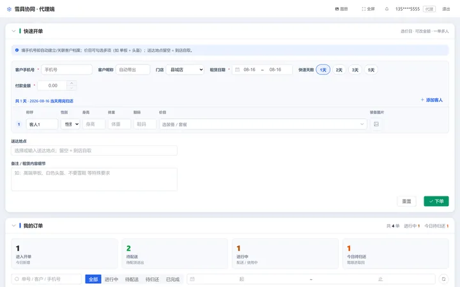
Task: Decrease payment amount with down arrow
Action: [72, 88]
